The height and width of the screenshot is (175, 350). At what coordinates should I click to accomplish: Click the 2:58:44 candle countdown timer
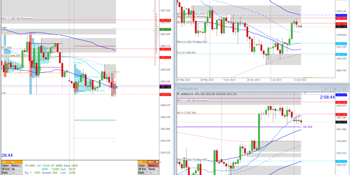click(327, 97)
